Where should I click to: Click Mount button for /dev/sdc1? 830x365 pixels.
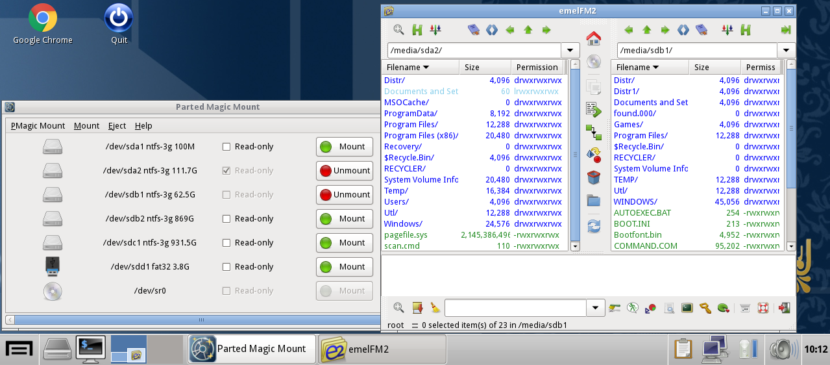pos(345,243)
